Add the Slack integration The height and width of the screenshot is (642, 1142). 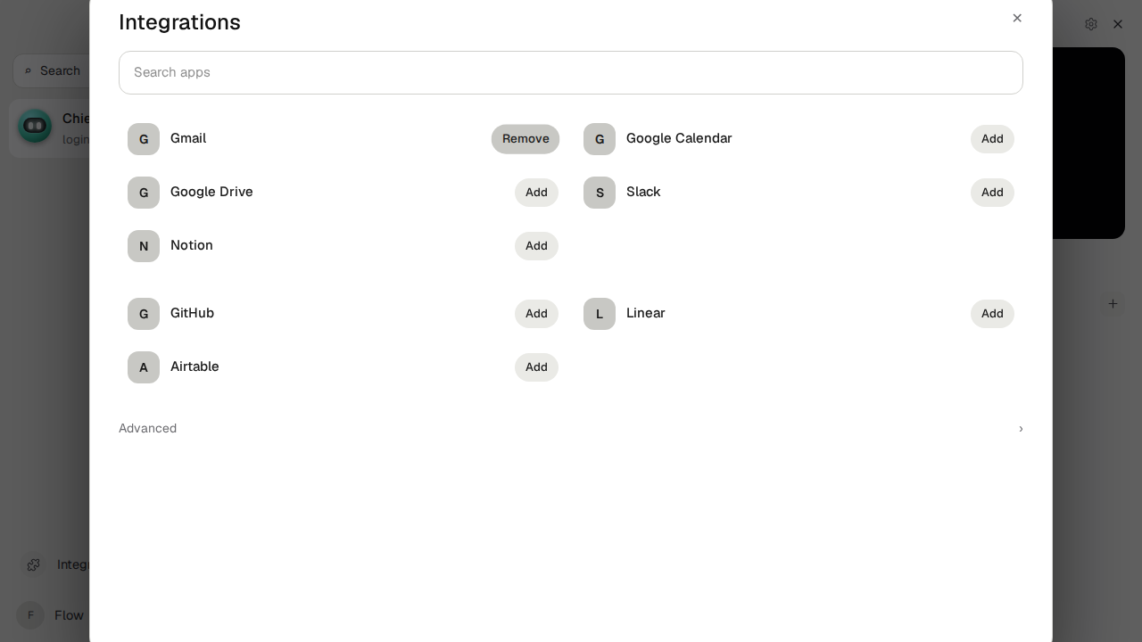[992, 193]
